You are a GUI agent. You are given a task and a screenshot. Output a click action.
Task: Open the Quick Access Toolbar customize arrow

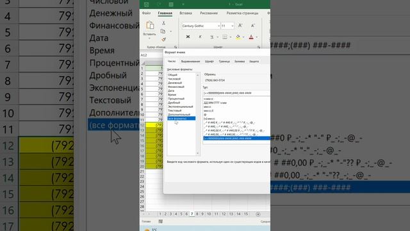[183, 4]
